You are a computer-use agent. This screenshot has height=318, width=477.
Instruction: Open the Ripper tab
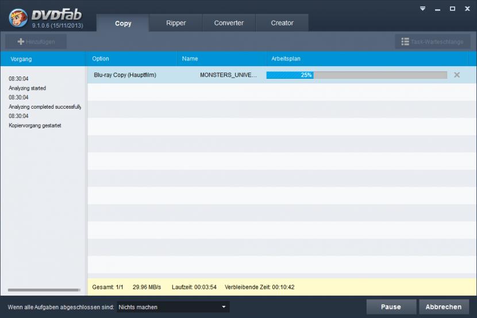[x=176, y=23]
